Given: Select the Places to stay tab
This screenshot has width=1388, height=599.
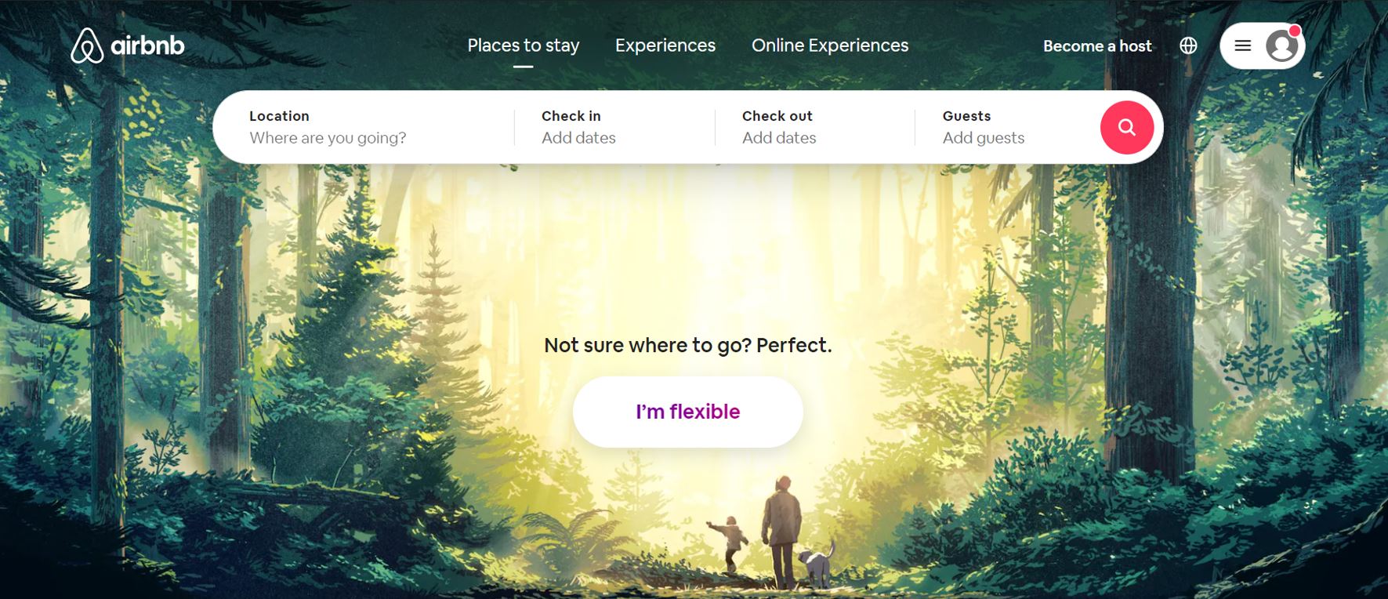Looking at the screenshot, I should pyautogui.click(x=524, y=45).
